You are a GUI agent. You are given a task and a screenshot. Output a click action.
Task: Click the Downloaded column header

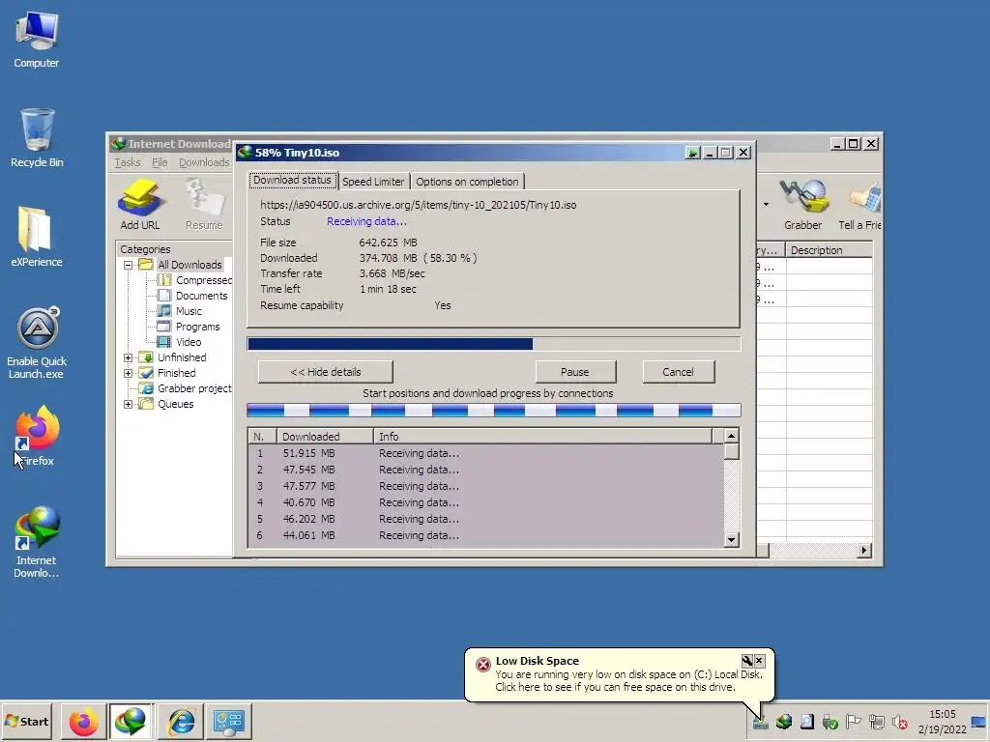tap(325, 436)
